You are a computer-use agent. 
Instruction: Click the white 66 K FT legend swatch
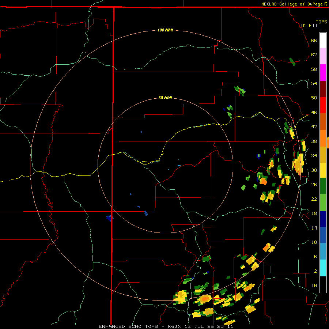click(323, 40)
